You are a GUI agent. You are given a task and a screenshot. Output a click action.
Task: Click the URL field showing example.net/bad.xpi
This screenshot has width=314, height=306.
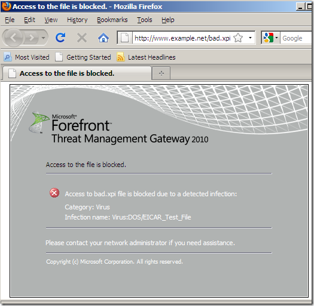tap(182, 38)
